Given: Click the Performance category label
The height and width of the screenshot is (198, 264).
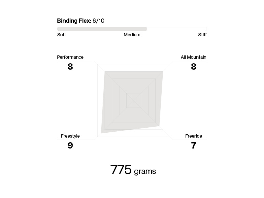Looking at the screenshot, I should tap(70, 57).
